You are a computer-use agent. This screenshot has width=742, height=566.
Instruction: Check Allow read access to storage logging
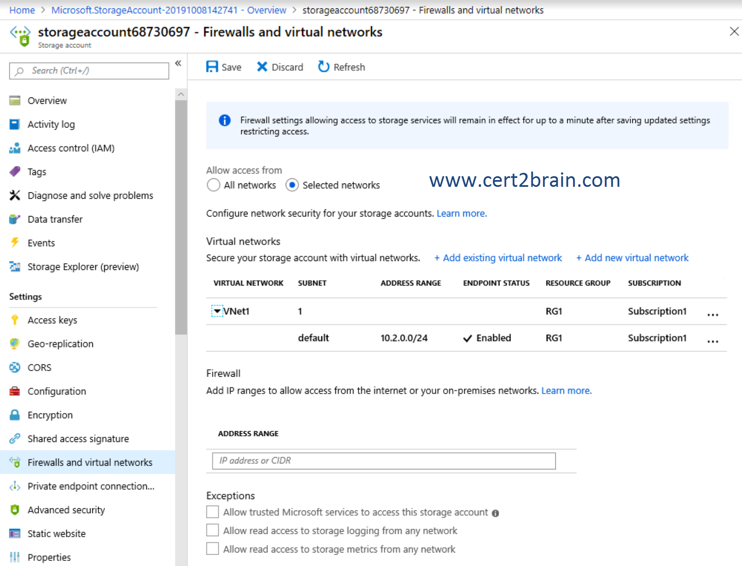click(212, 530)
